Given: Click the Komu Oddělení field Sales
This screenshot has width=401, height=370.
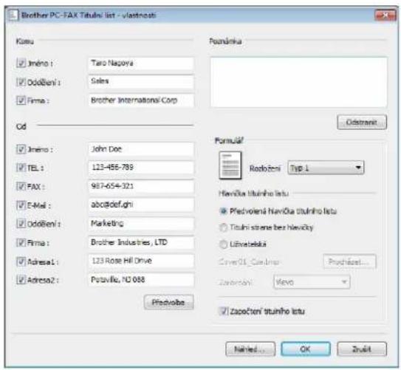Looking at the screenshot, I should tap(141, 81).
